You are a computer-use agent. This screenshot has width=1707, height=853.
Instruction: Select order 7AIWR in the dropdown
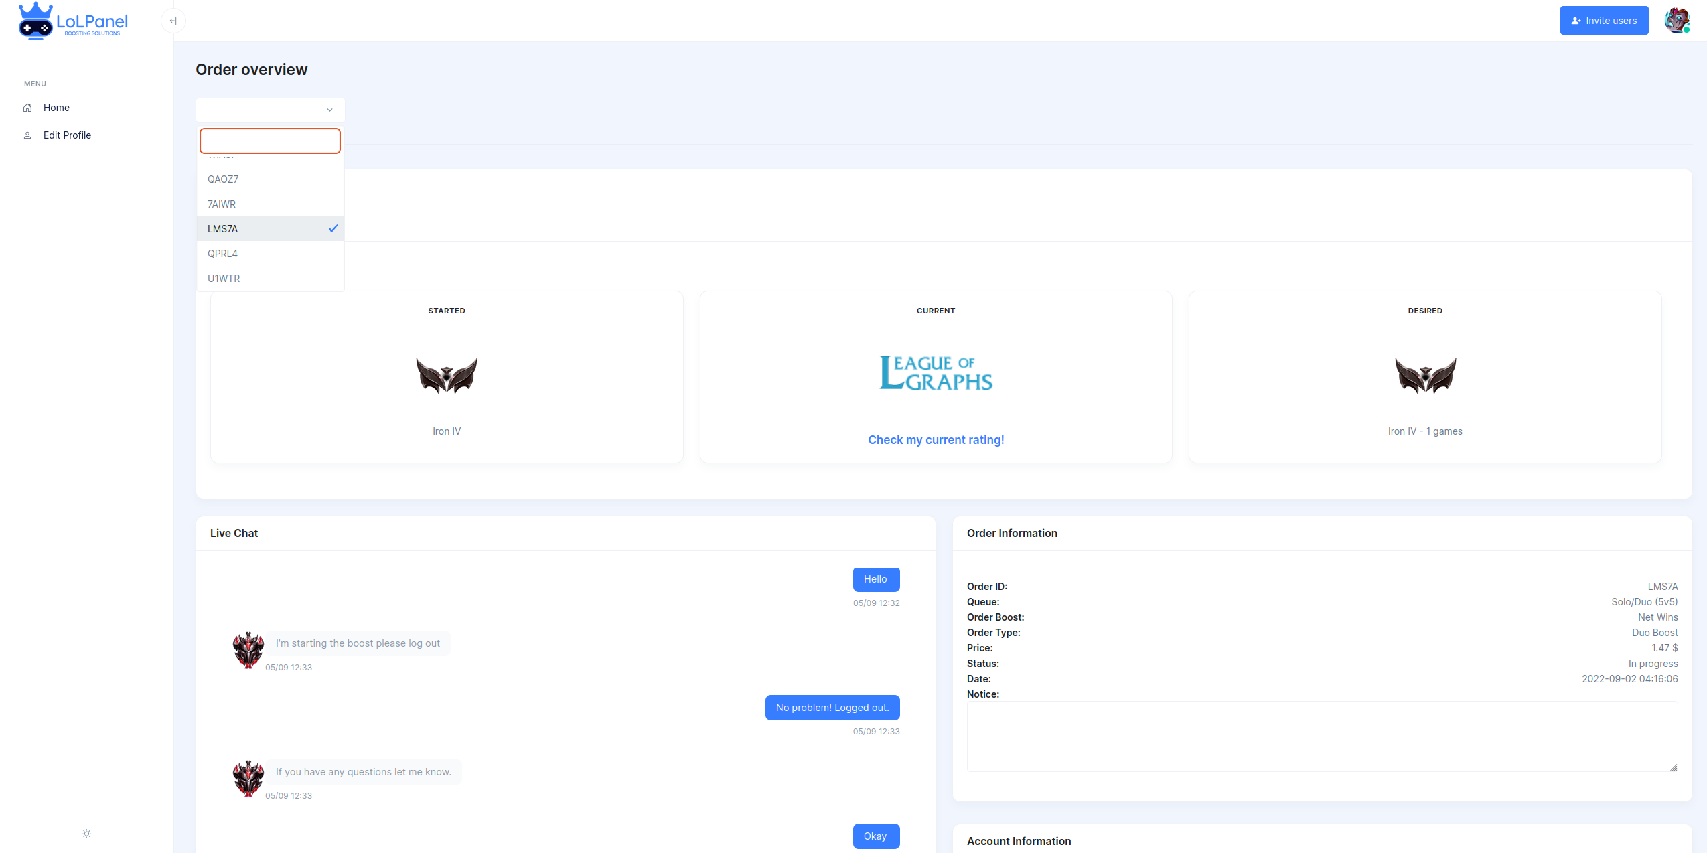[x=222, y=204]
